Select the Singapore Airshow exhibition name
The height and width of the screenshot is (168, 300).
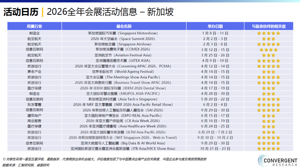tap(123, 44)
